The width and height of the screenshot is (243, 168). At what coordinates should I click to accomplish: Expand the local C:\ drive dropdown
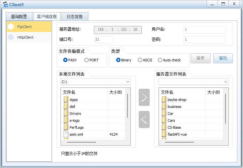[128, 82]
